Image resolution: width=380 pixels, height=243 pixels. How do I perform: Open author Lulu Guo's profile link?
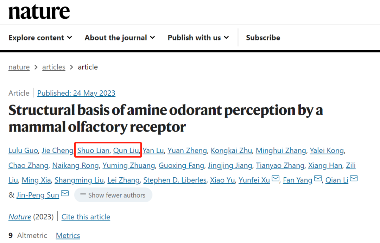(23, 151)
